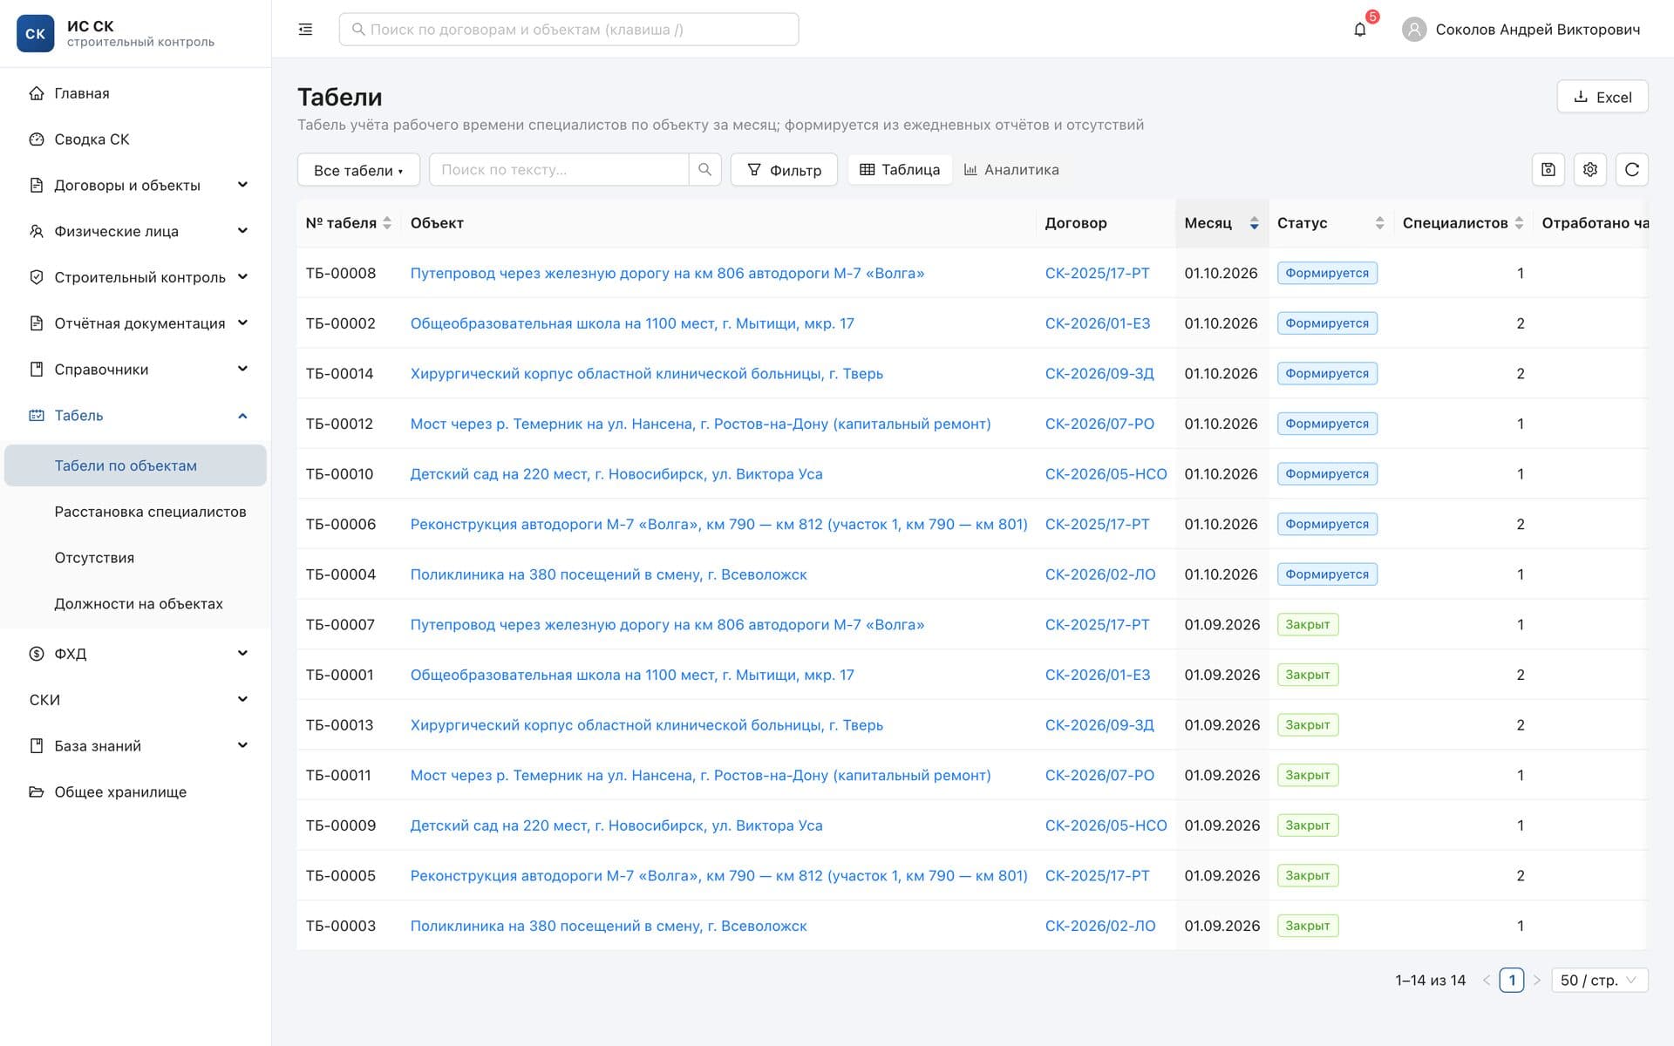This screenshot has height=1046, width=1674.
Task: Sort by Специалистов column sort arrows
Action: click(1519, 223)
